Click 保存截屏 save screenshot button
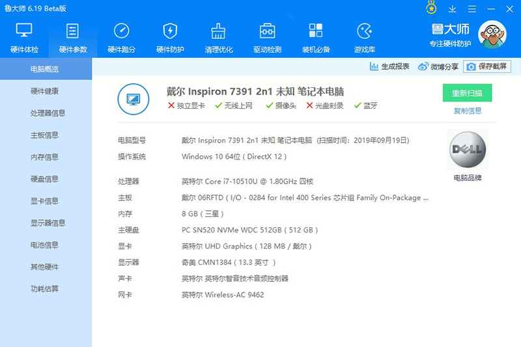The height and width of the screenshot is (347, 521). click(x=486, y=66)
